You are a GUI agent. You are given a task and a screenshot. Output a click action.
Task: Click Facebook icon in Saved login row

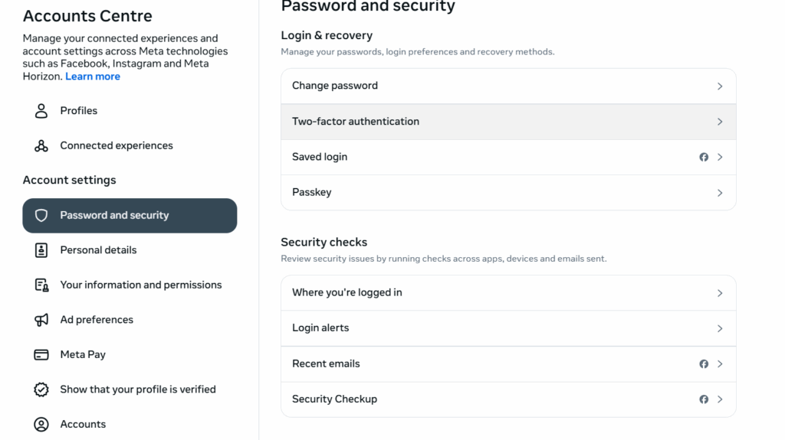pyautogui.click(x=704, y=157)
